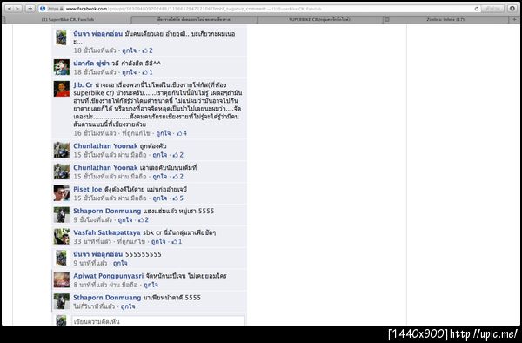The image size is (522, 343).
Task: Open Chunlathan Yoonak name on the ถูกต้องคับ comment
Action: coord(105,146)
